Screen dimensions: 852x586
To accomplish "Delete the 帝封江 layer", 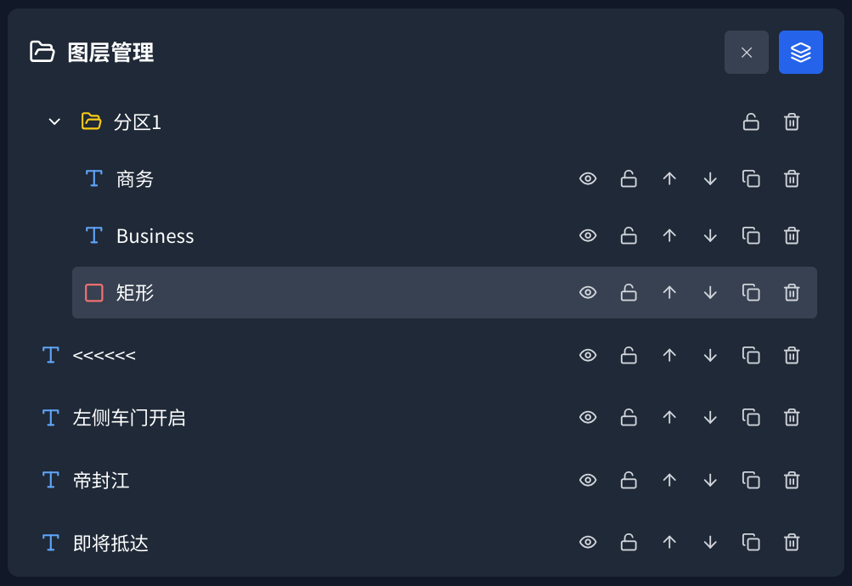I will (791, 480).
